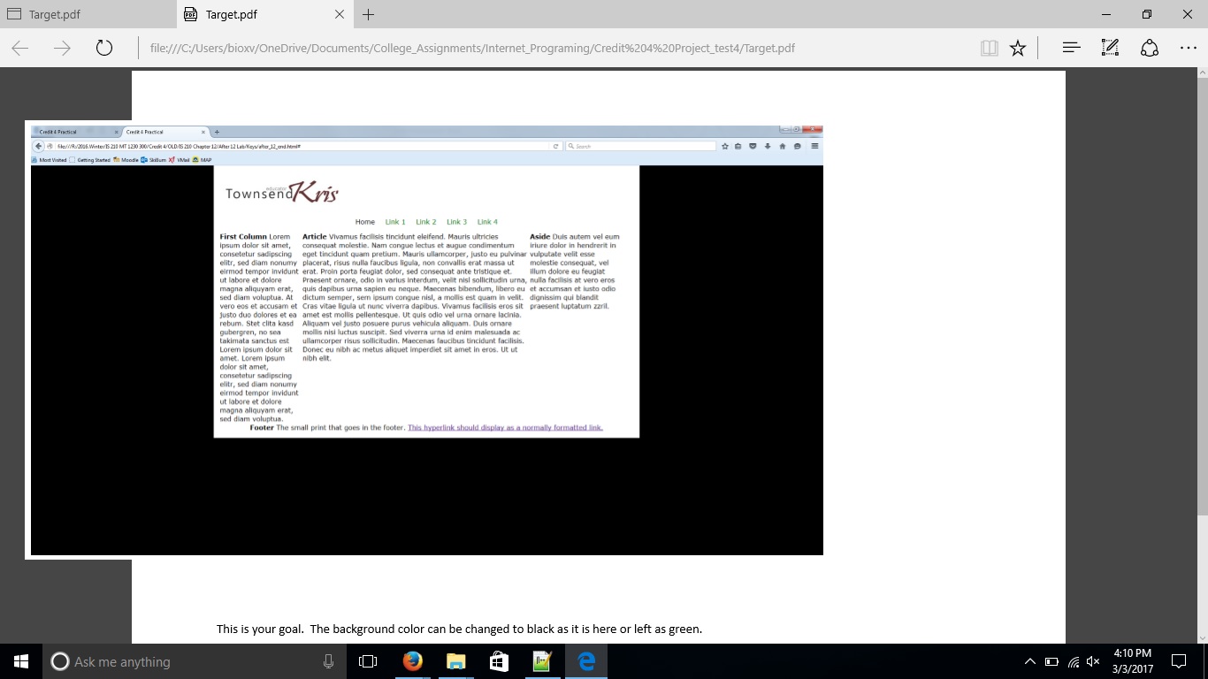
Task: Click the 'Home' text in the PDF image
Action: point(364,222)
